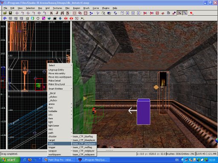This screenshot has height=163, width=218.
Task: Click the red arrows pointing inward icon
Action: click(66, 18)
